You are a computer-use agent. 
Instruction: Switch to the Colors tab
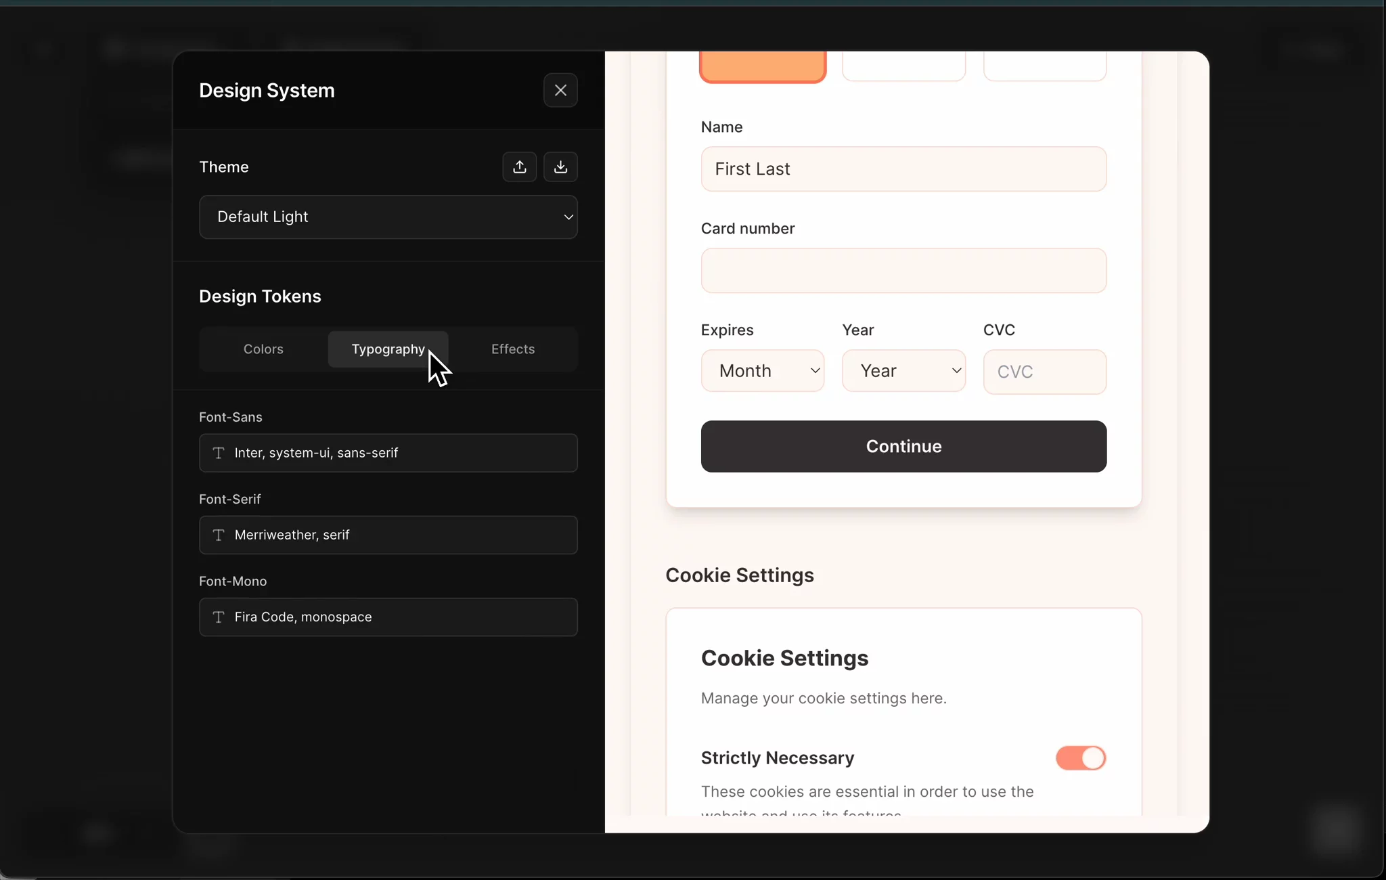click(263, 349)
